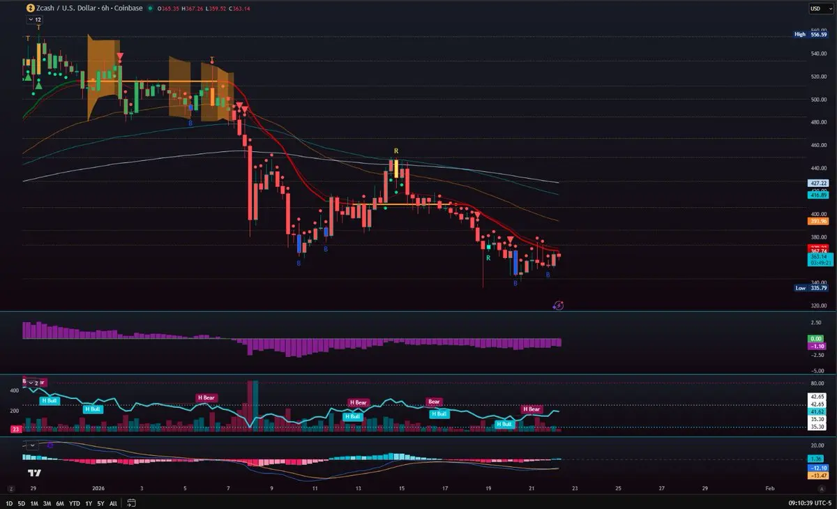Click the orange -13.47 signal tag
This screenshot has height=509, width=837.
click(x=817, y=476)
